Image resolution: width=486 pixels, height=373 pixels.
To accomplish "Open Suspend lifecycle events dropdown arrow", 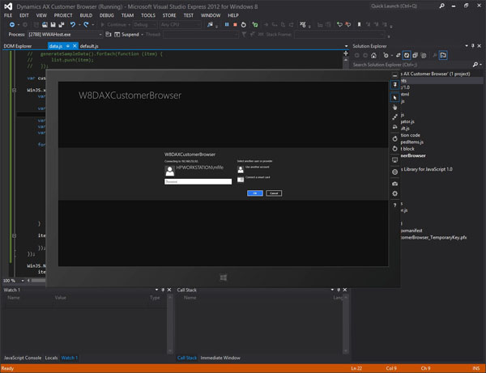I will [142, 34].
